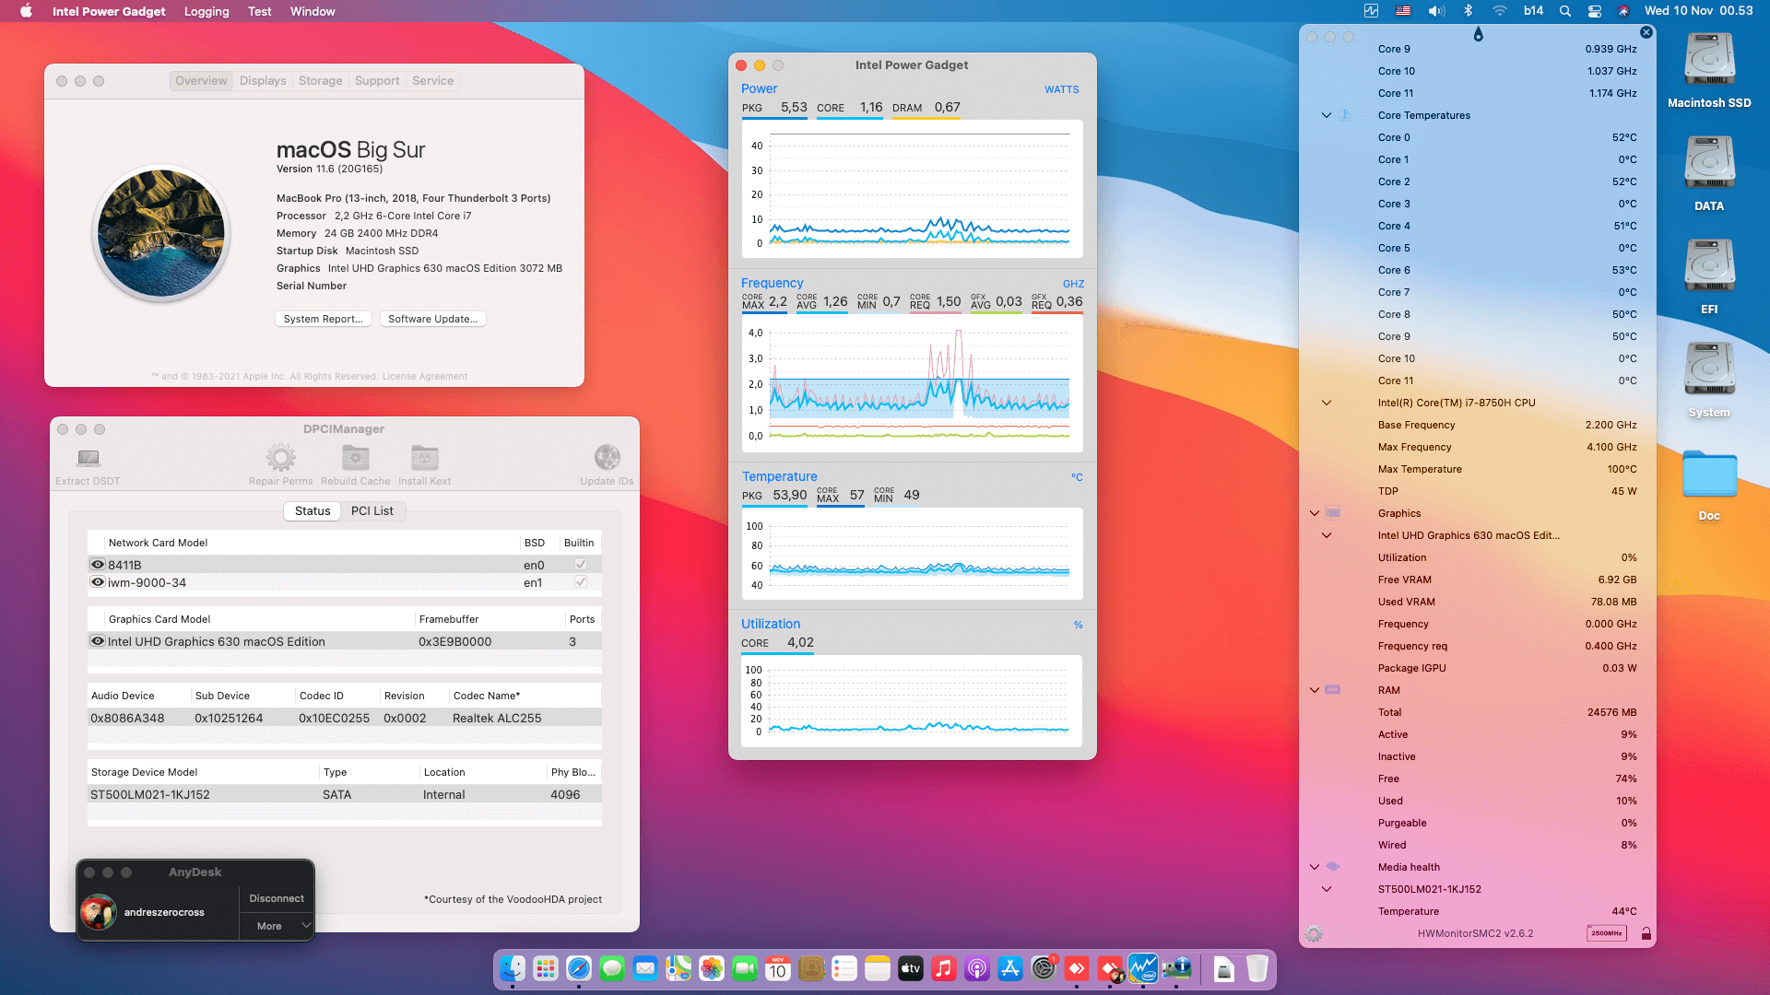Open Support tab in About This Mac
This screenshot has width=1770, height=995.
point(377,81)
